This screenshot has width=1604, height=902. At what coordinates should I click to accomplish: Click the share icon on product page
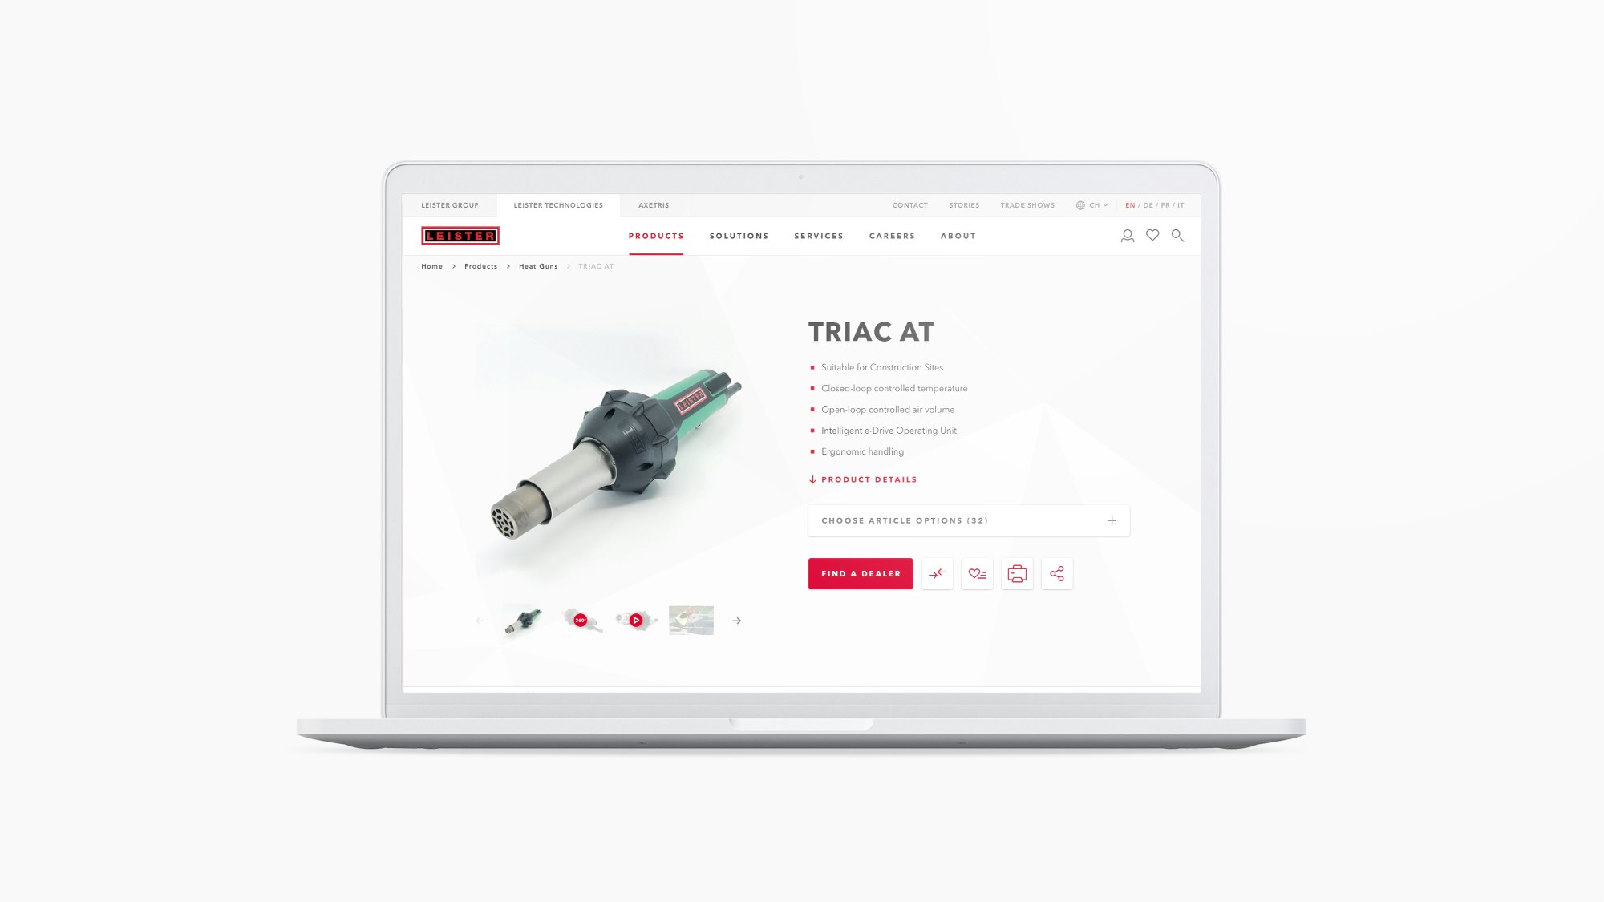(x=1056, y=572)
